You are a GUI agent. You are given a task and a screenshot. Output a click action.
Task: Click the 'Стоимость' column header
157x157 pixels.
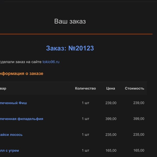(x=134, y=88)
